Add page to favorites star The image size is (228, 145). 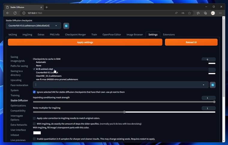189,13
